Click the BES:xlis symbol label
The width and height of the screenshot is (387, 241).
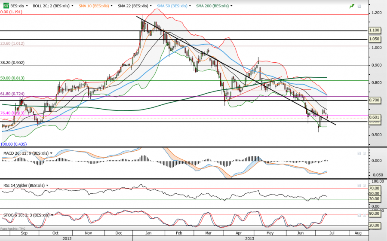(17, 6)
